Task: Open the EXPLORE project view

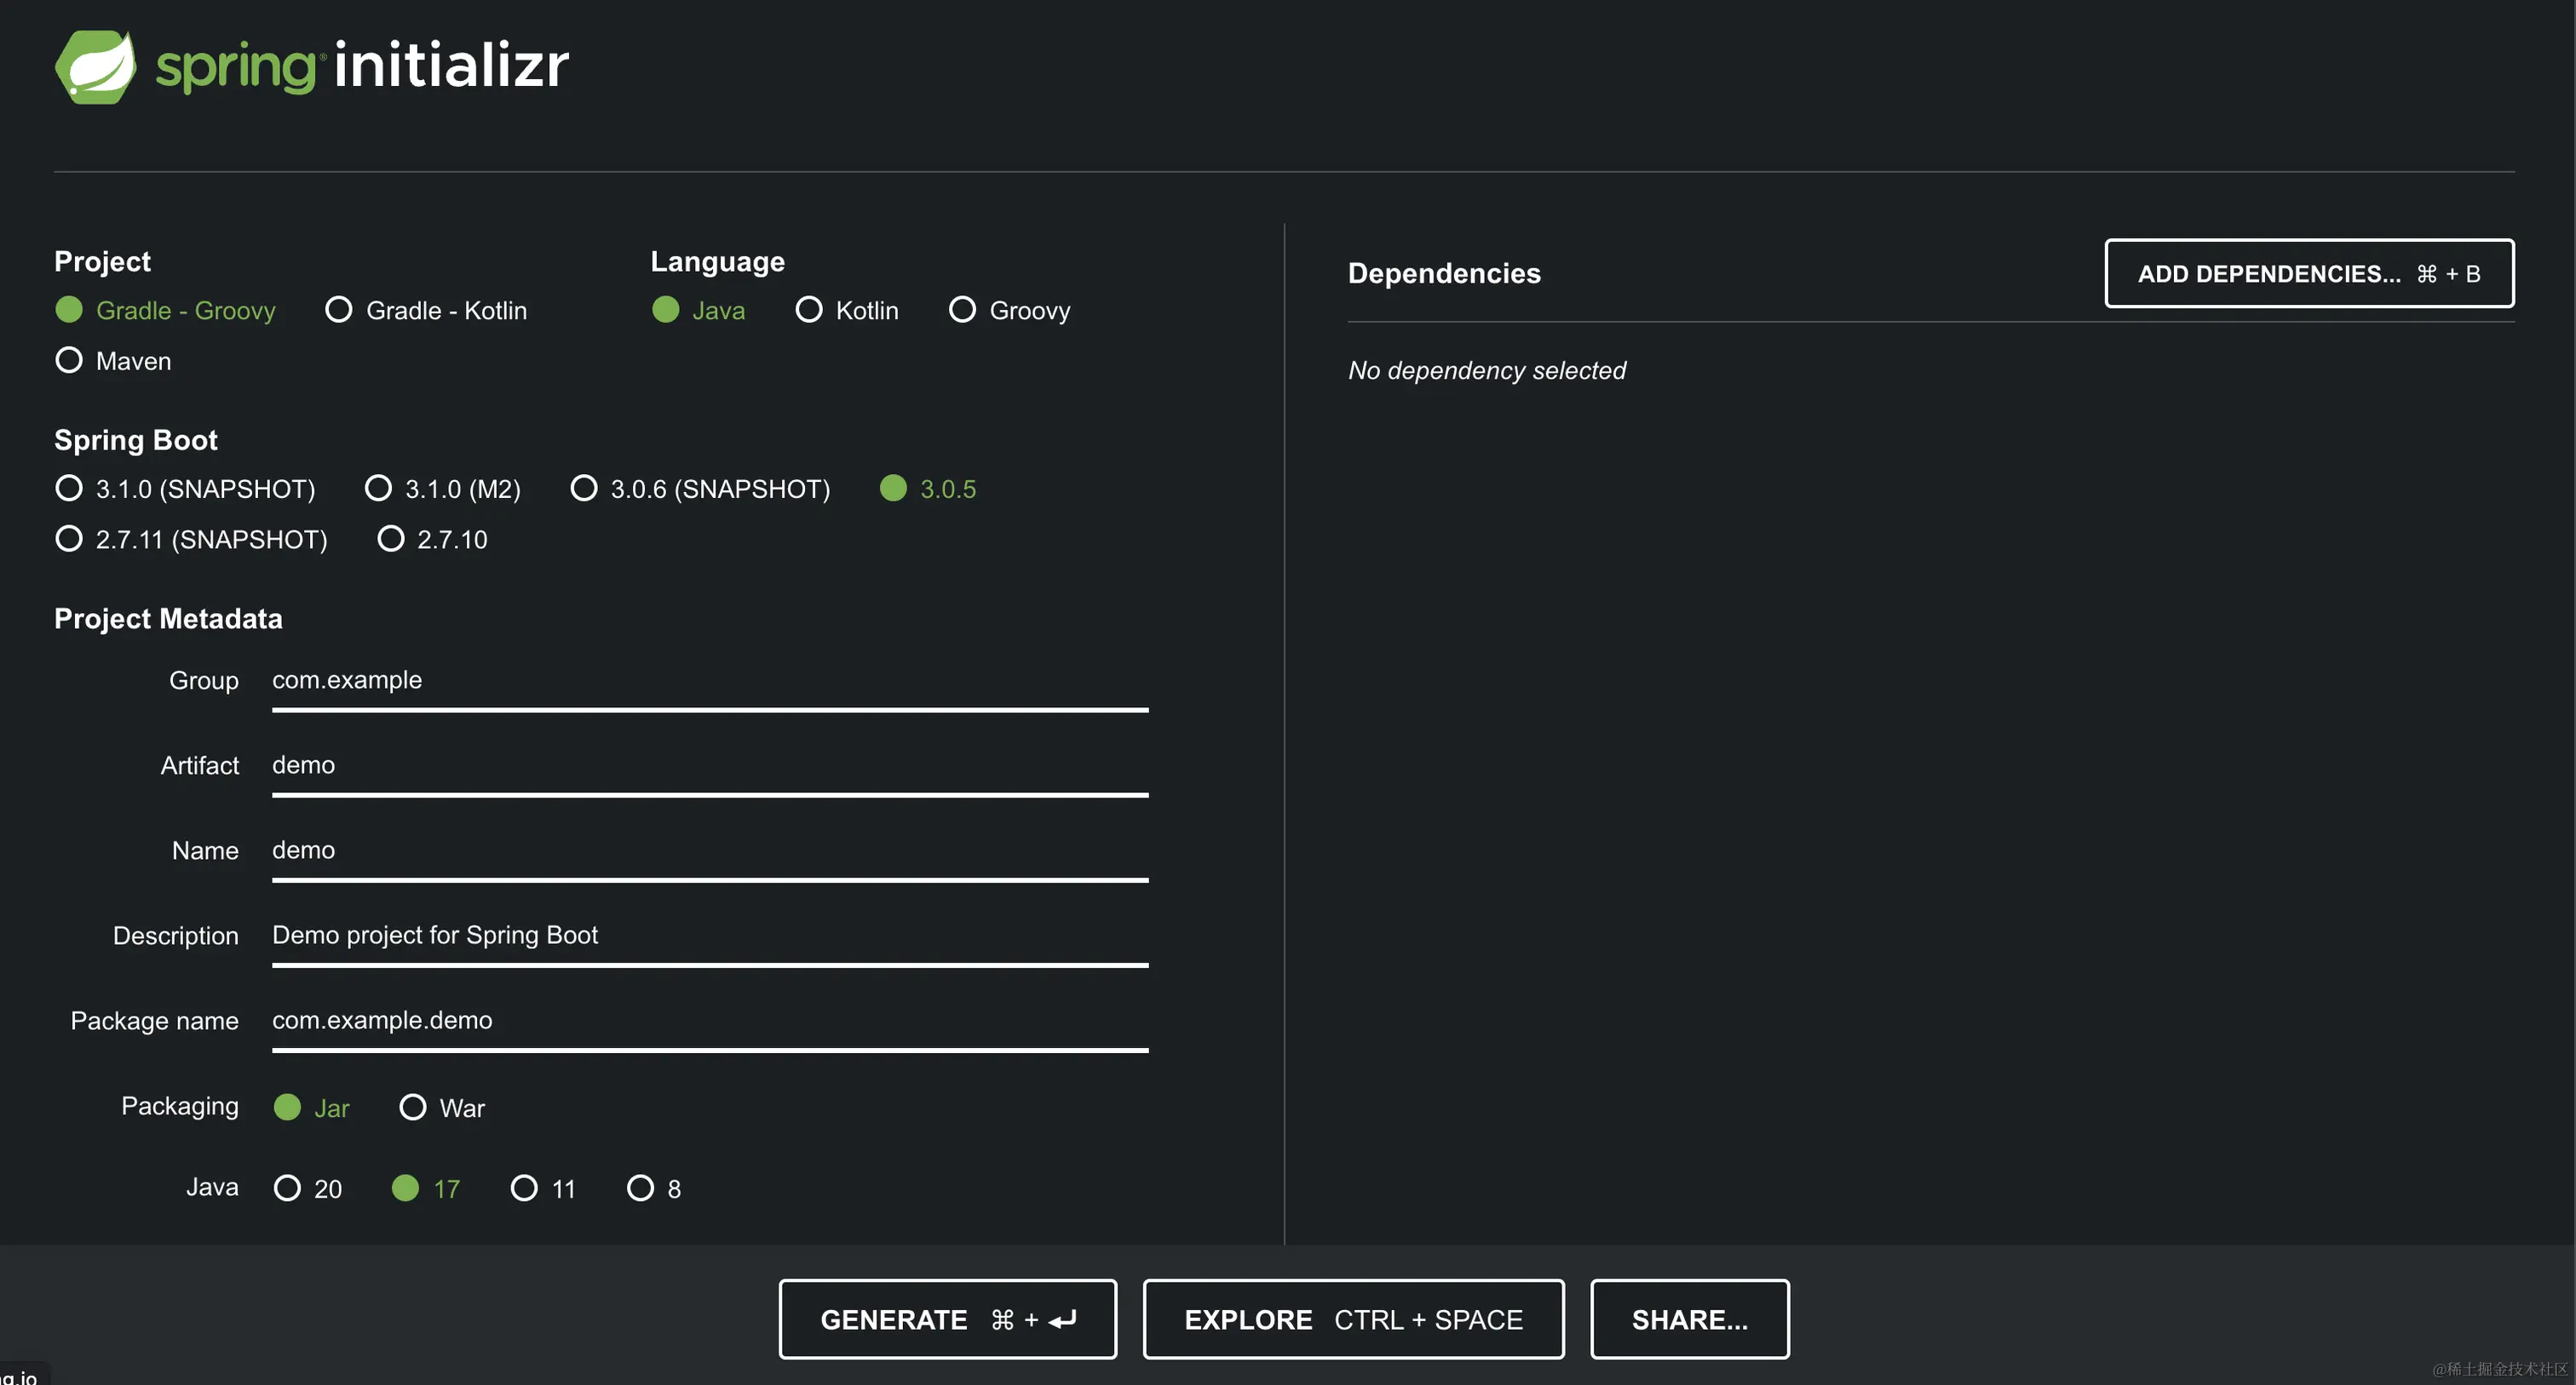Action: tap(1353, 1319)
